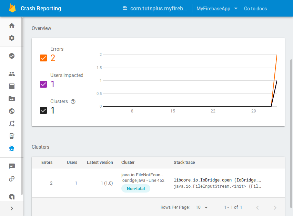This screenshot has width=293, height=216.
Task: Select Crash Reporting bug icon
Action: pos(12,148)
